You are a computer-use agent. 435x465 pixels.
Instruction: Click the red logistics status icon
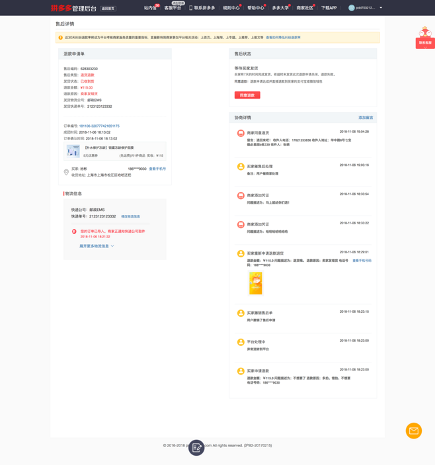coord(74,232)
